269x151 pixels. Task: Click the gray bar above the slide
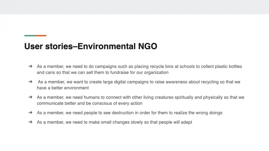pyautogui.click(x=134, y=7)
